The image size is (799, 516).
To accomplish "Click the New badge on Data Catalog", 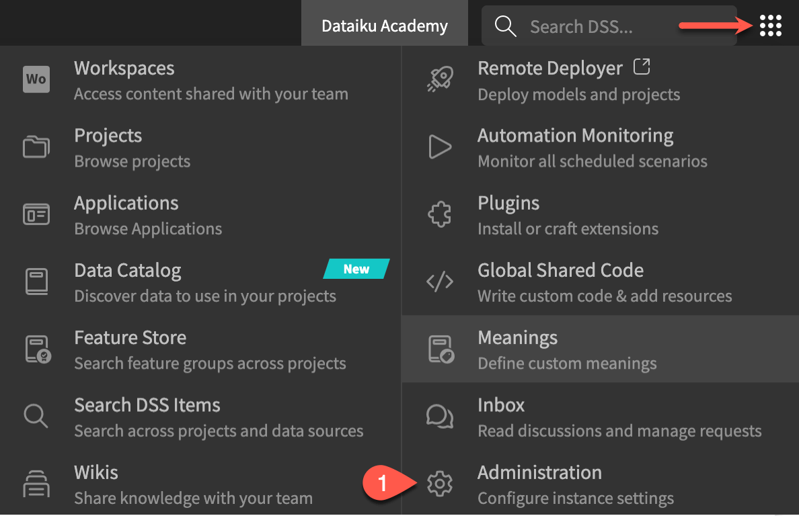I will 356,269.
